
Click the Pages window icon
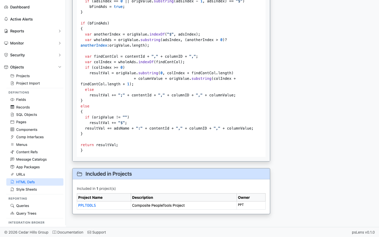click(12, 122)
